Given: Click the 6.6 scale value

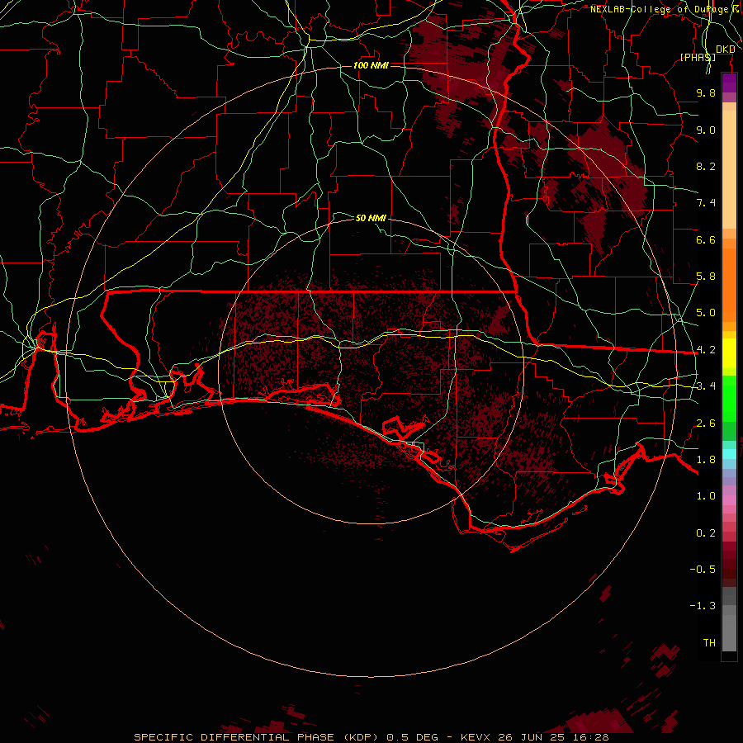Looking at the screenshot, I should coord(706,239).
